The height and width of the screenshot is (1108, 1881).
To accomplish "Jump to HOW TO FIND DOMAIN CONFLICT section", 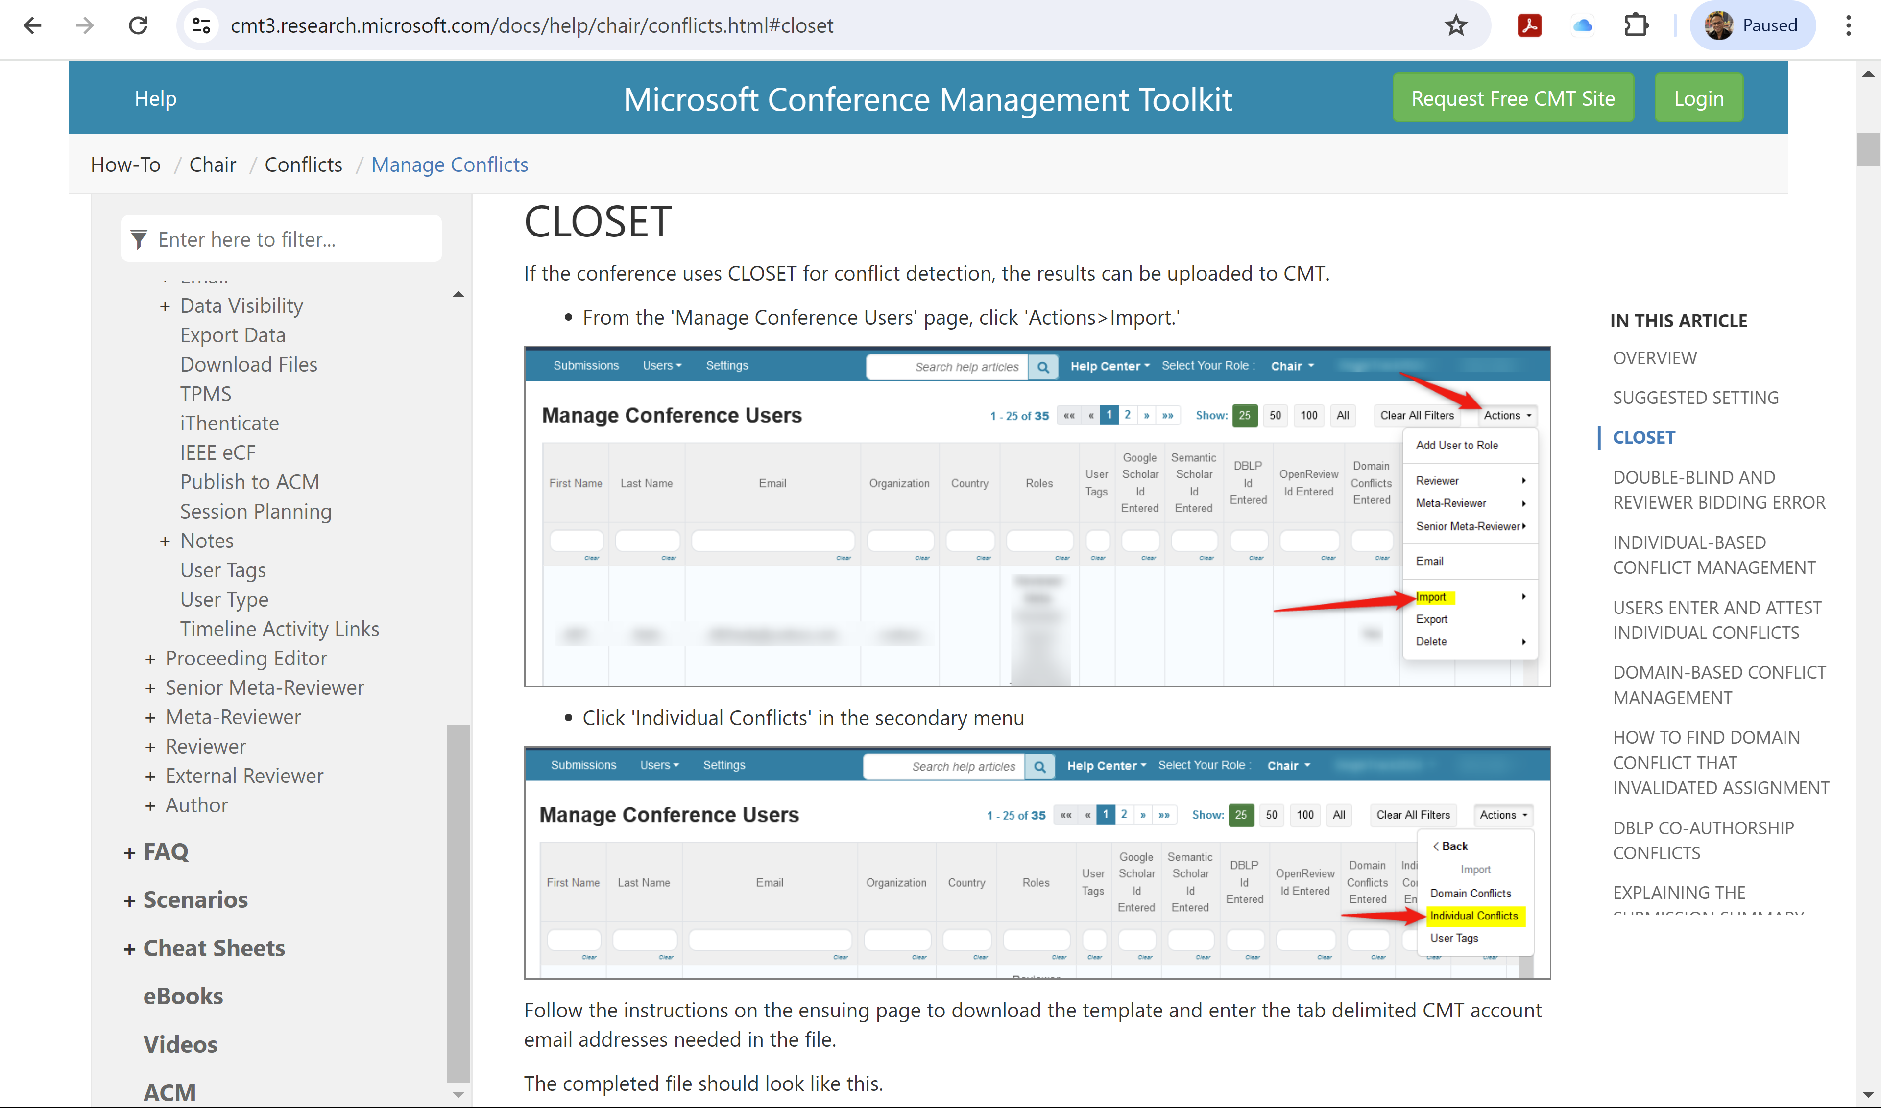I will [1721, 763].
